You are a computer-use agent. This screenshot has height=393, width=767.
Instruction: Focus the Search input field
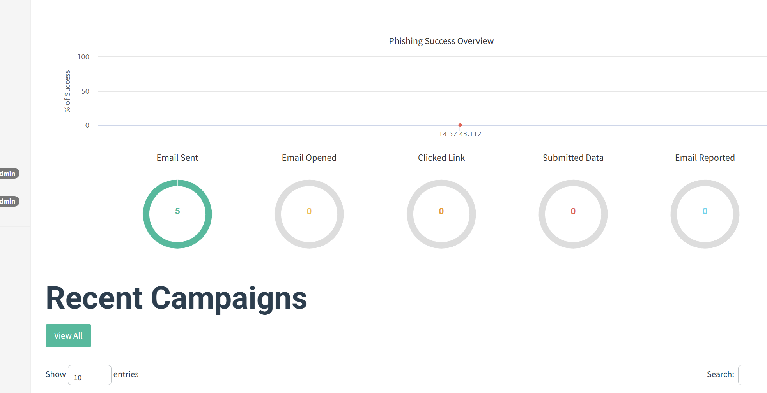[753, 375]
